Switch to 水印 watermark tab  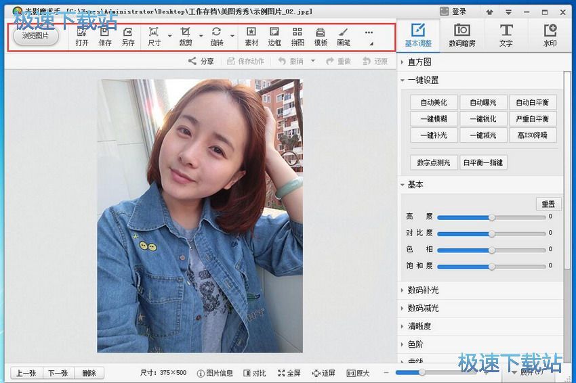point(550,35)
